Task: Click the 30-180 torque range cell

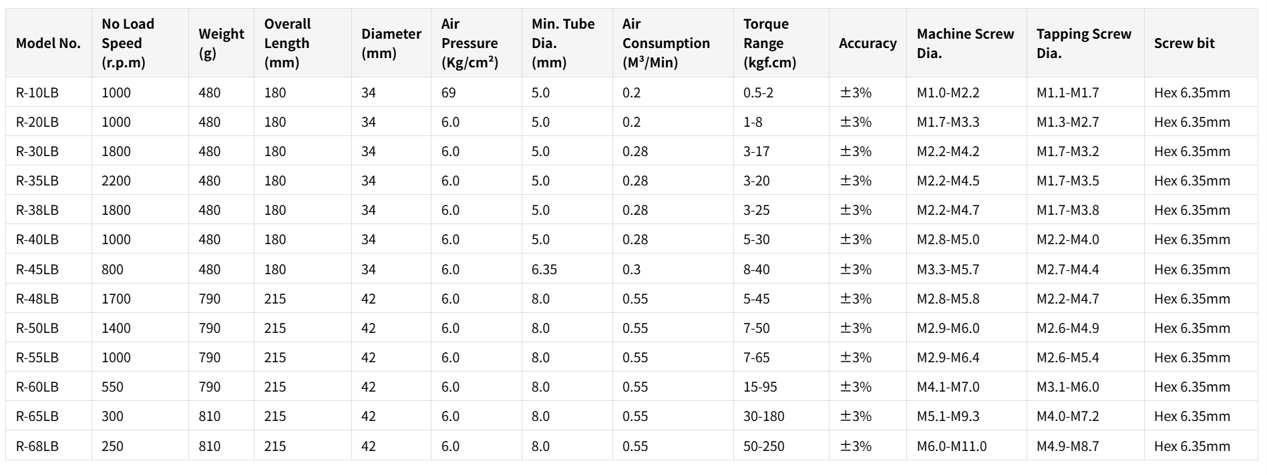Action: 763,416
